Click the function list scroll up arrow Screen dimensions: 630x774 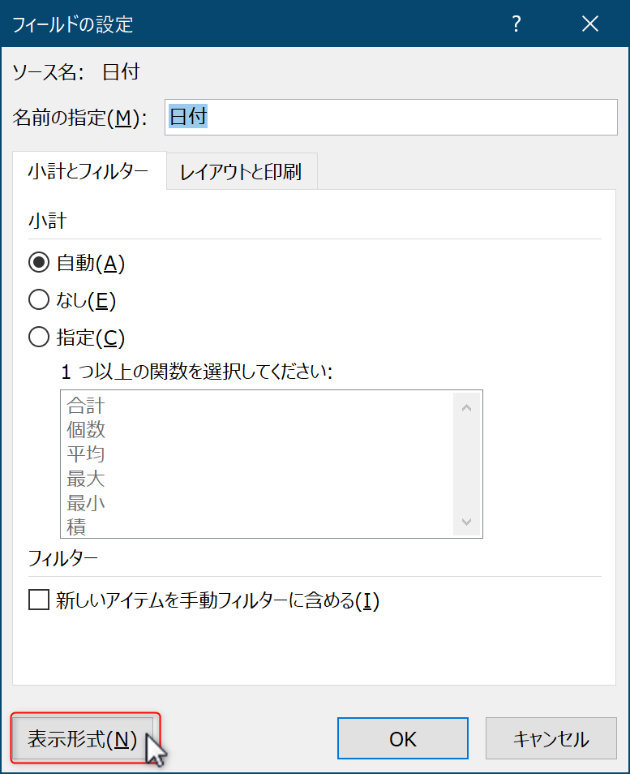click(466, 408)
